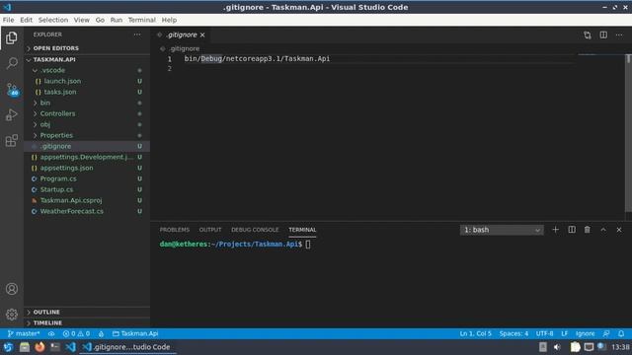Close the terminal panel
Viewport: 632px width, 355px height.
pos(619,230)
